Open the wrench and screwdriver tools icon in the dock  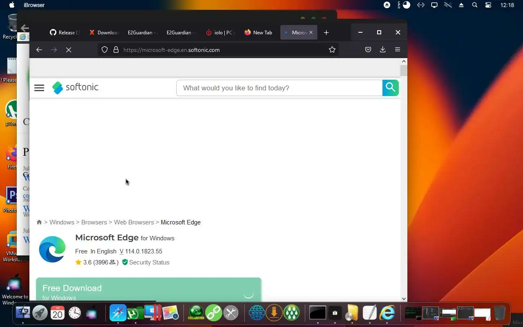click(x=231, y=313)
